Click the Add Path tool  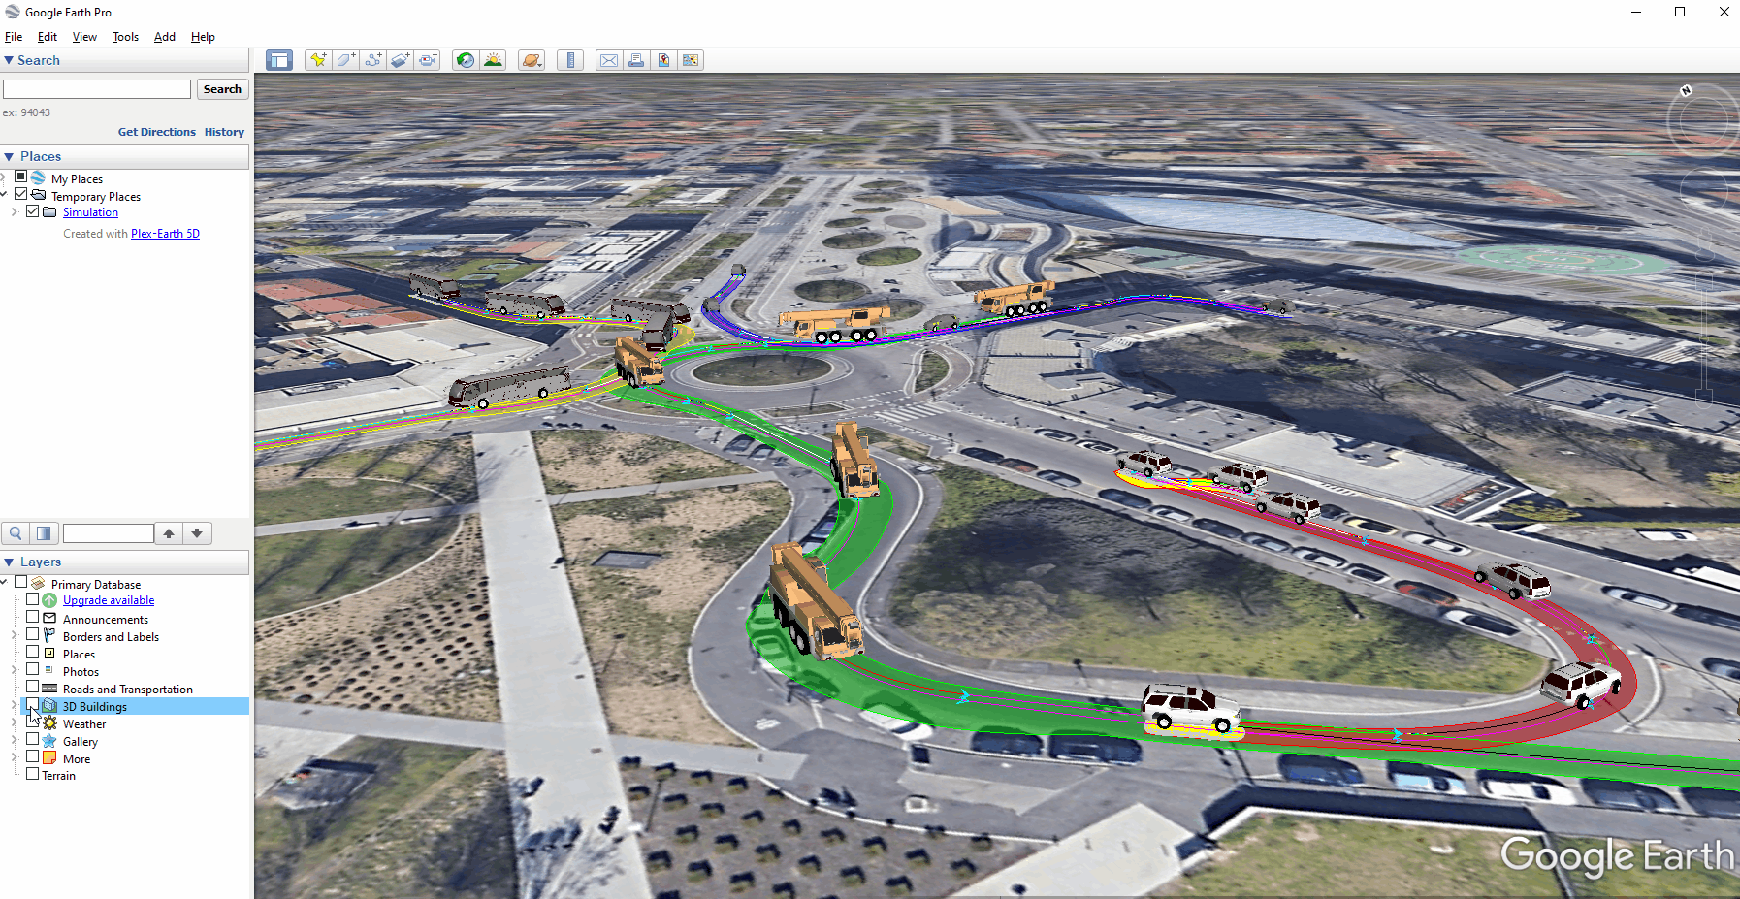(373, 60)
